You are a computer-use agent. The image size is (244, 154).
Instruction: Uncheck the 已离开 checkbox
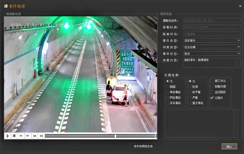[x=212, y=98]
